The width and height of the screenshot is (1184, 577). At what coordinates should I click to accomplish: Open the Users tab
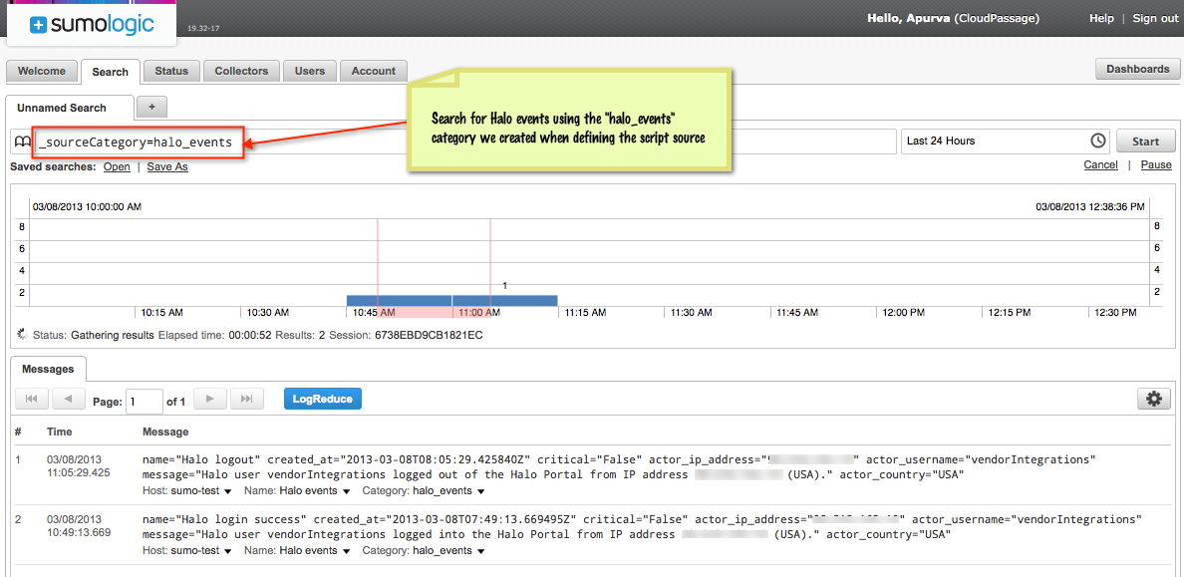(x=310, y=71)
